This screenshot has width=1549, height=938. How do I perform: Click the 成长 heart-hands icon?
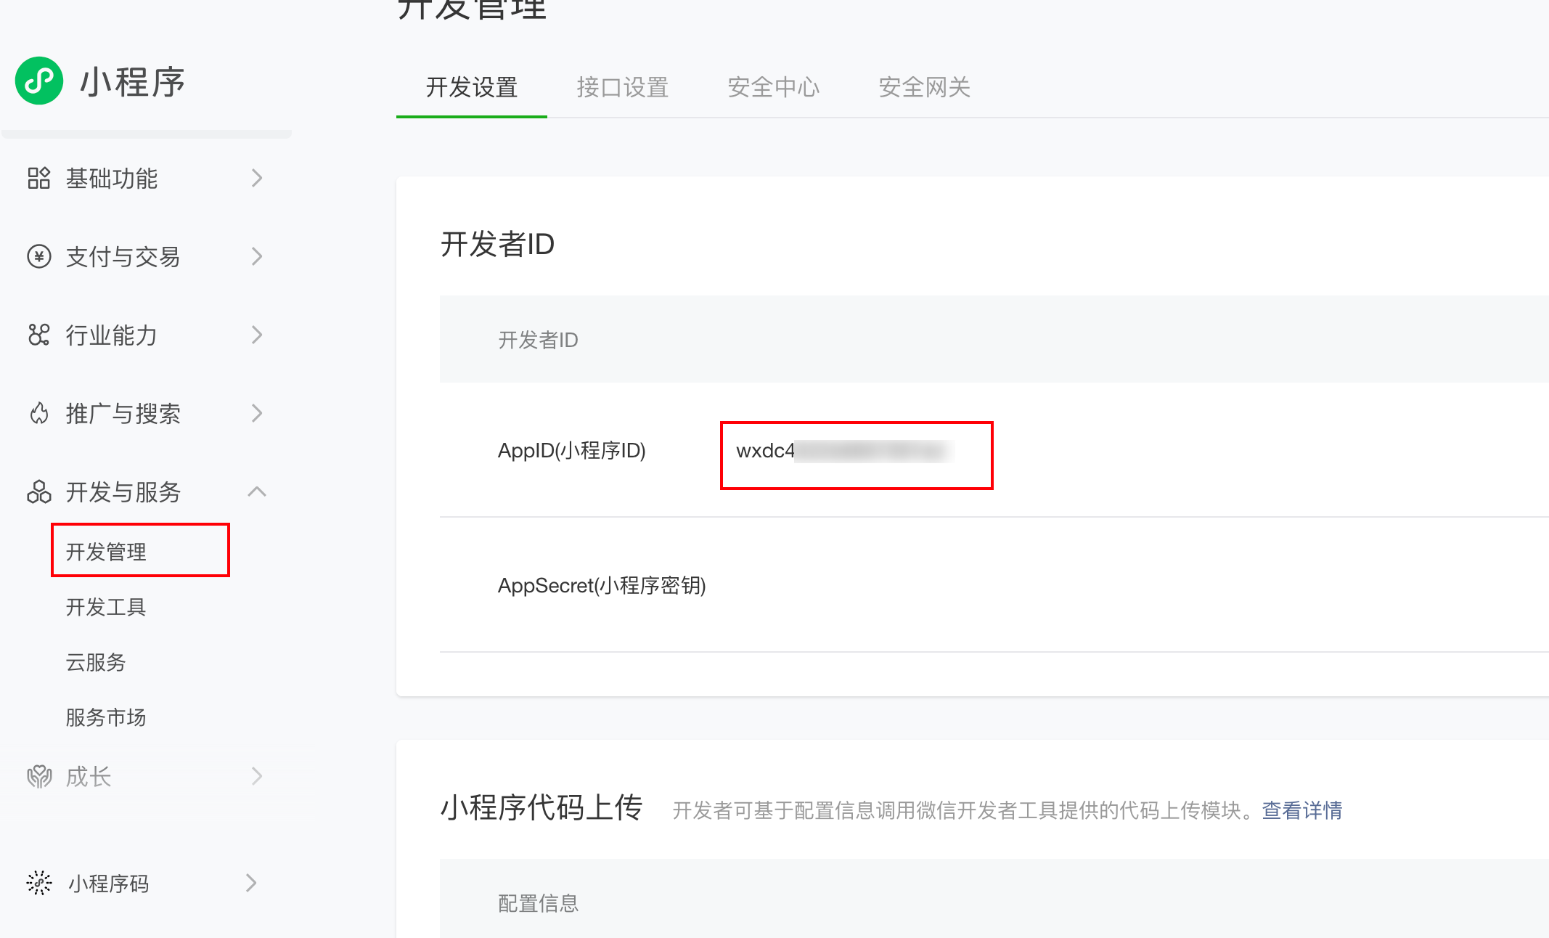pyautogui.click(x=39, y=776)
